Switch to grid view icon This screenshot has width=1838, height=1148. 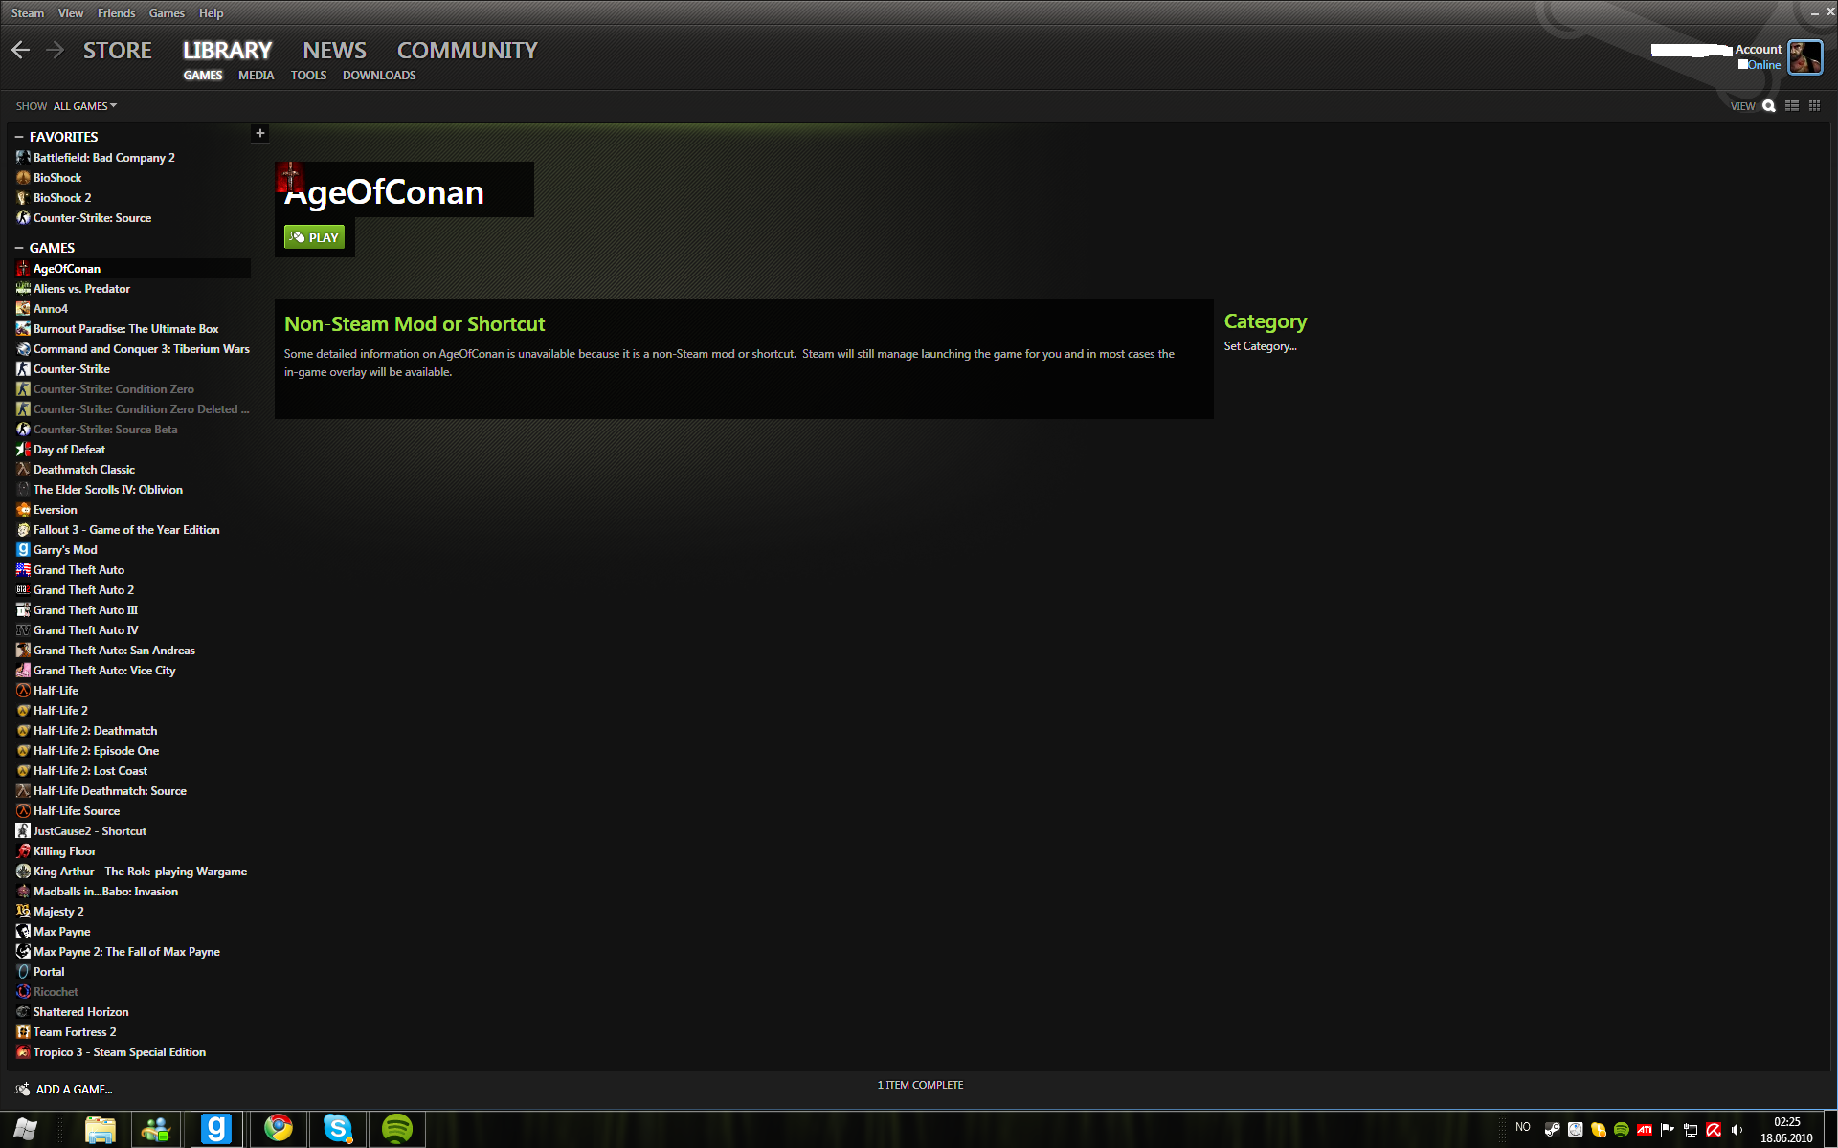1814,106
